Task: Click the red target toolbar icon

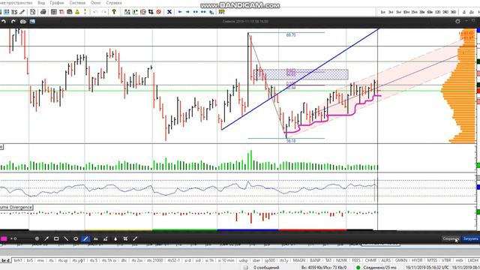Action: click(x=158, y=12)
